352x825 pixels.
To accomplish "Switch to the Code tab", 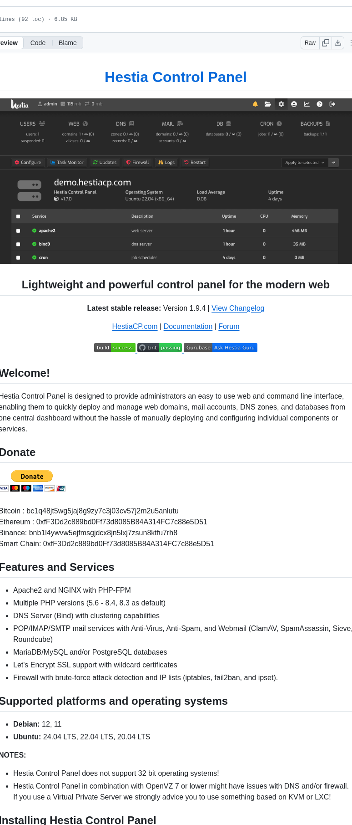I will (38, 43).
